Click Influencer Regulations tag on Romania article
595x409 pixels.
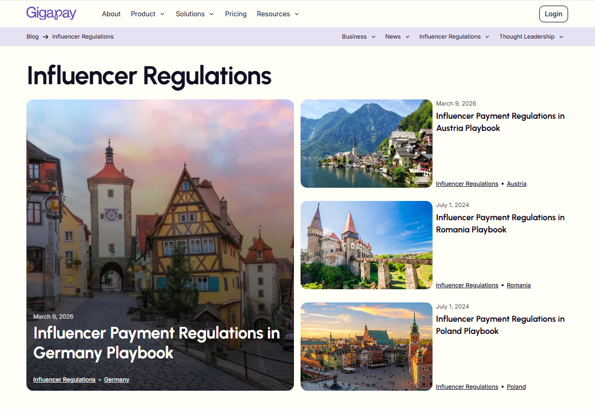coord(467,285)
